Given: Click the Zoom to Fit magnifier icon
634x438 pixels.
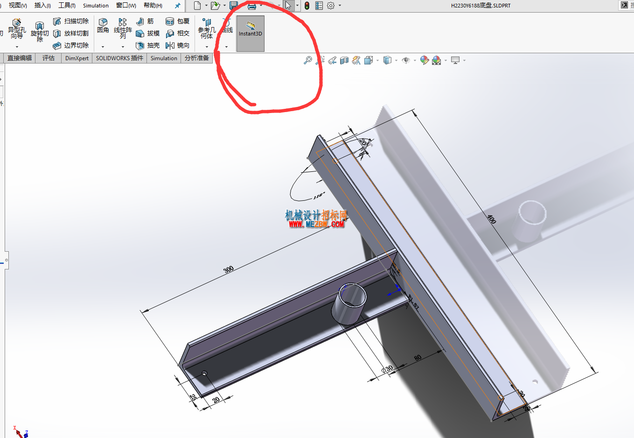Looking at the screenshot, I should click(x=307, y=60).
